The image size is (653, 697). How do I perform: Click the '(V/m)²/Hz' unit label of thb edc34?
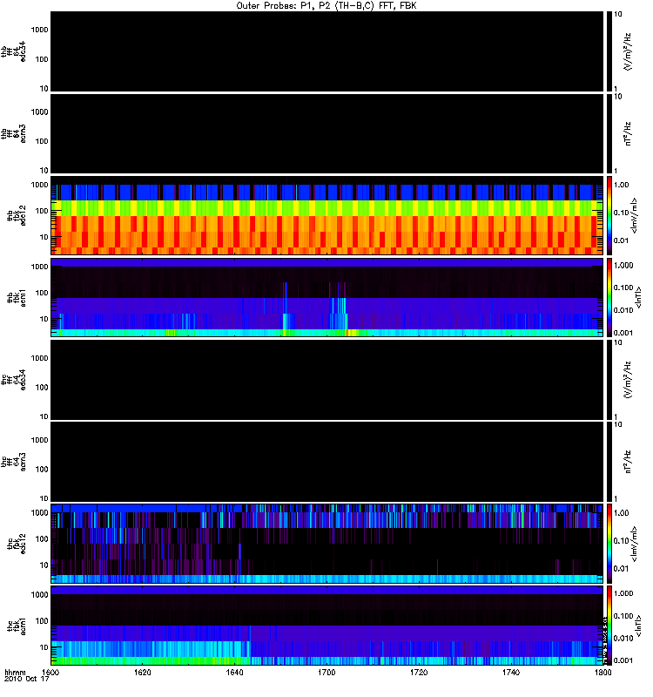click(x=628, y=51)
